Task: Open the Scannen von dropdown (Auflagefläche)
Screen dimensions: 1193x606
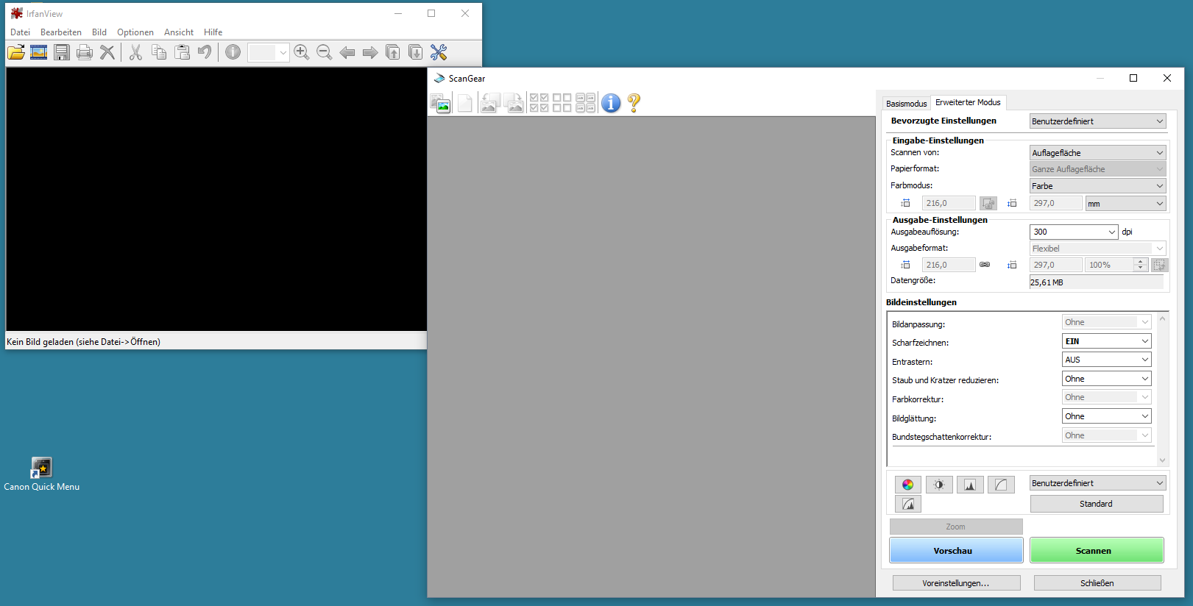Action: 1097,153
